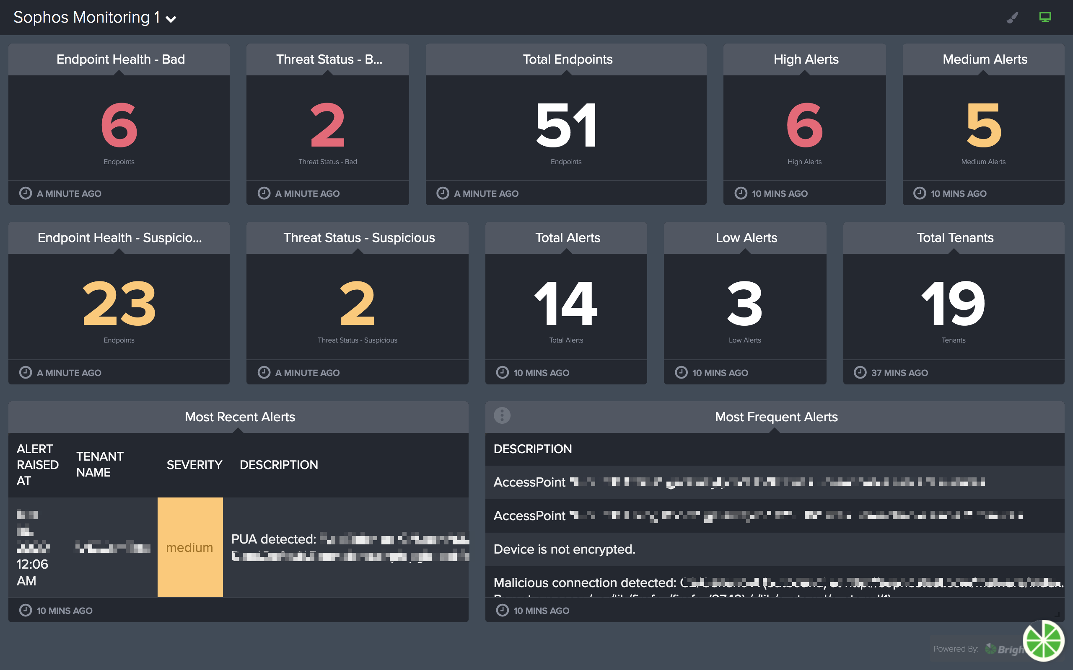Click the orange 2 Threat Status - Suspicious value
Screen dimensions: 1073x670
coord(358,304)
